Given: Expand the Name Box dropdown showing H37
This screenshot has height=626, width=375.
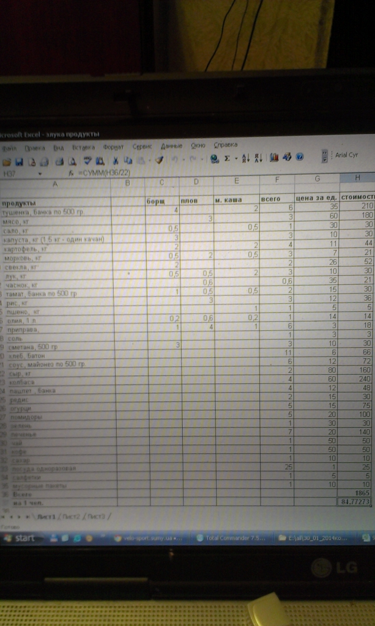Looking at the screenshot, I should tap(40, 174).
